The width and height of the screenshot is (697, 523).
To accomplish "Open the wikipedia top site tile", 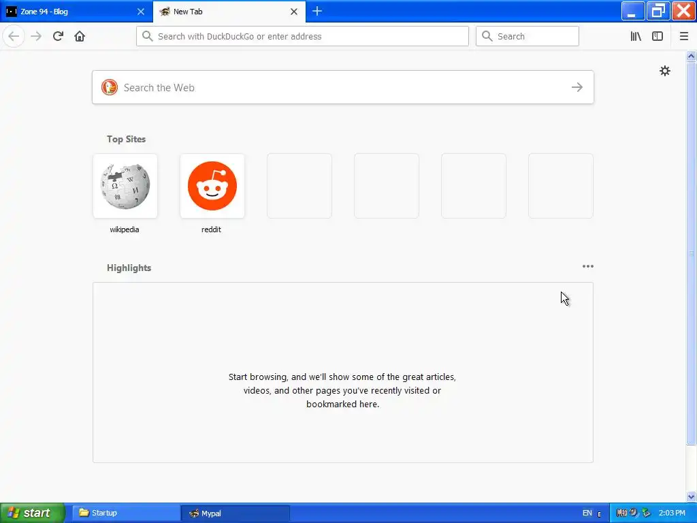I will pyautogui.click(x=125, y=186).
